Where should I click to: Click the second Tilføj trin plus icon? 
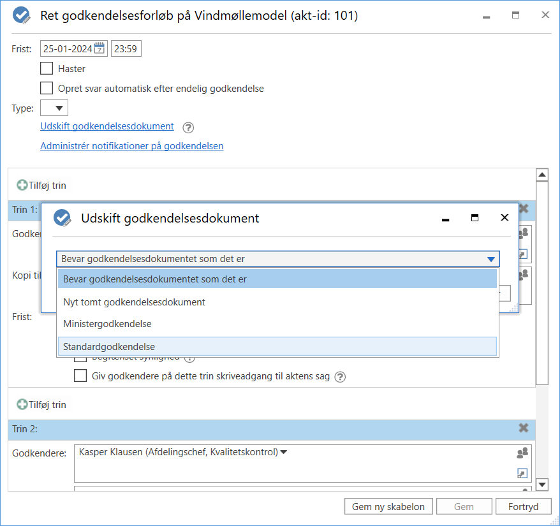coord(22,404)
